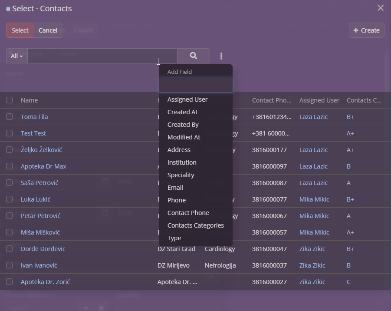Choose Created By in Add Field menu
The height and width of the screenshot is (311, 391).
click(x=196, y=125)
